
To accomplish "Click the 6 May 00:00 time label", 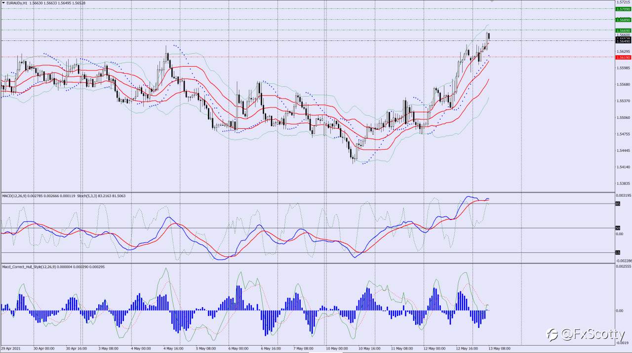I will [x=238, y=348].
